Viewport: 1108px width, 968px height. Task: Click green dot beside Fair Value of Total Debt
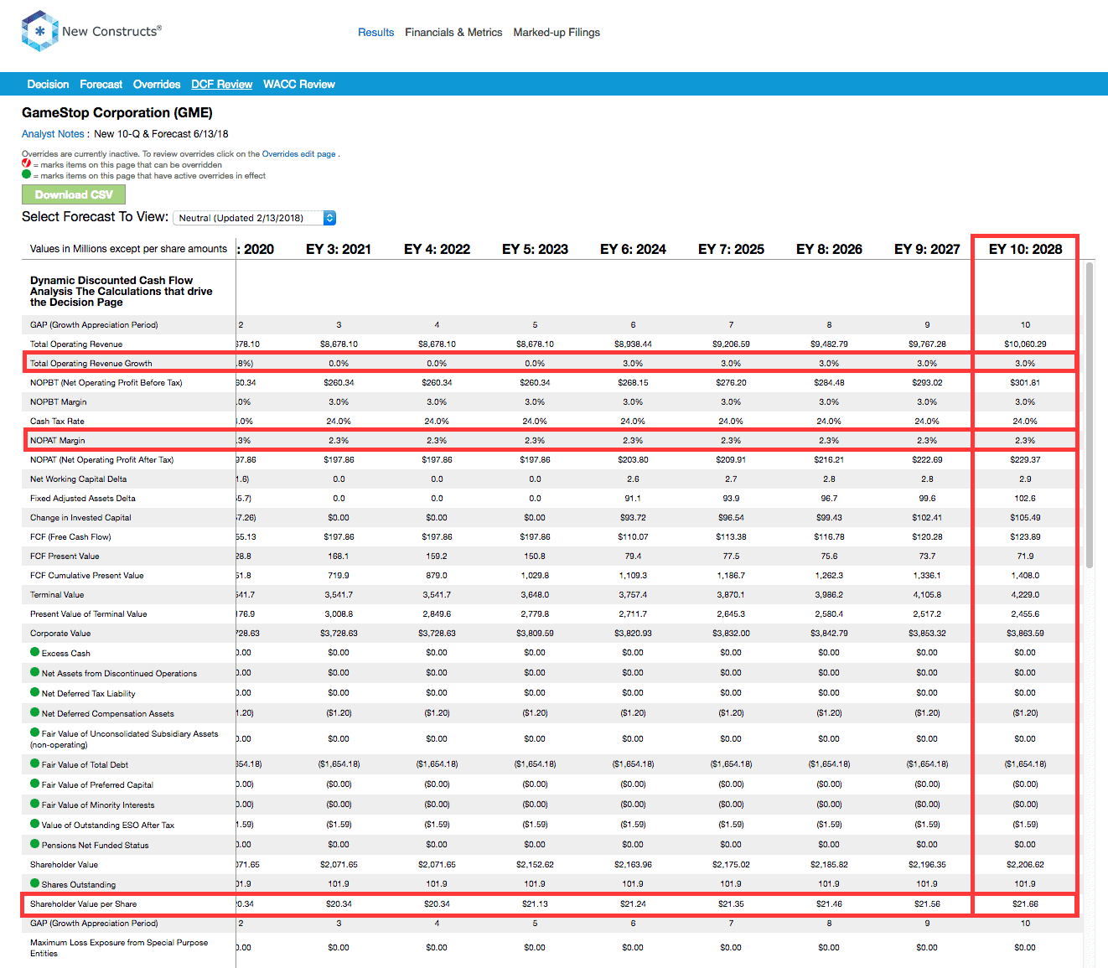pos(35,764)
